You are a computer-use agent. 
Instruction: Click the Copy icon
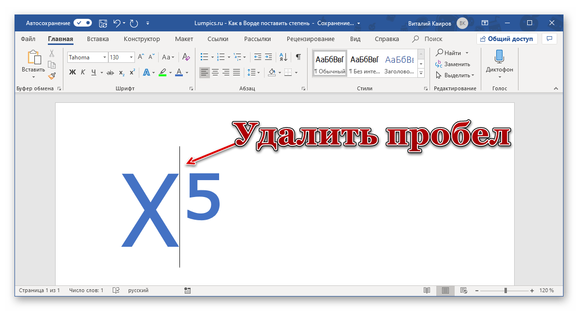coord(52,65)
